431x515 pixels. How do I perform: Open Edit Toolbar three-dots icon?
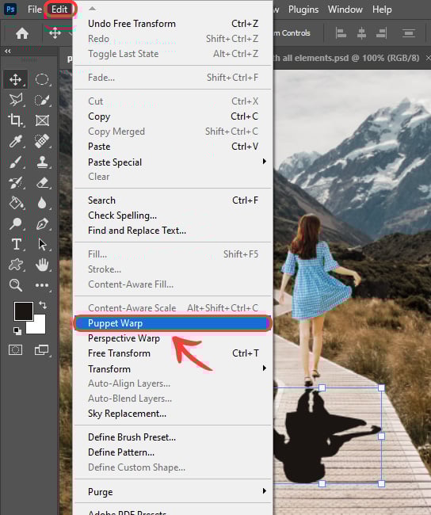pos(42,285)
